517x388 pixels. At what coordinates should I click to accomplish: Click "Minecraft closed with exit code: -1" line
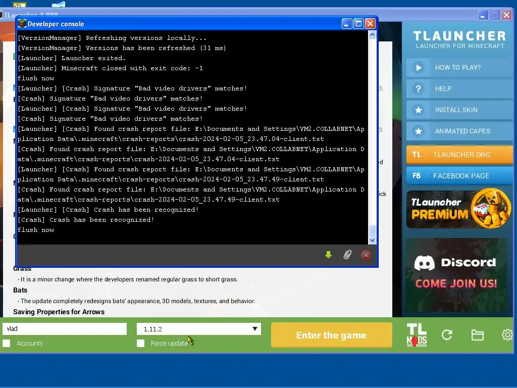(110, 68)
